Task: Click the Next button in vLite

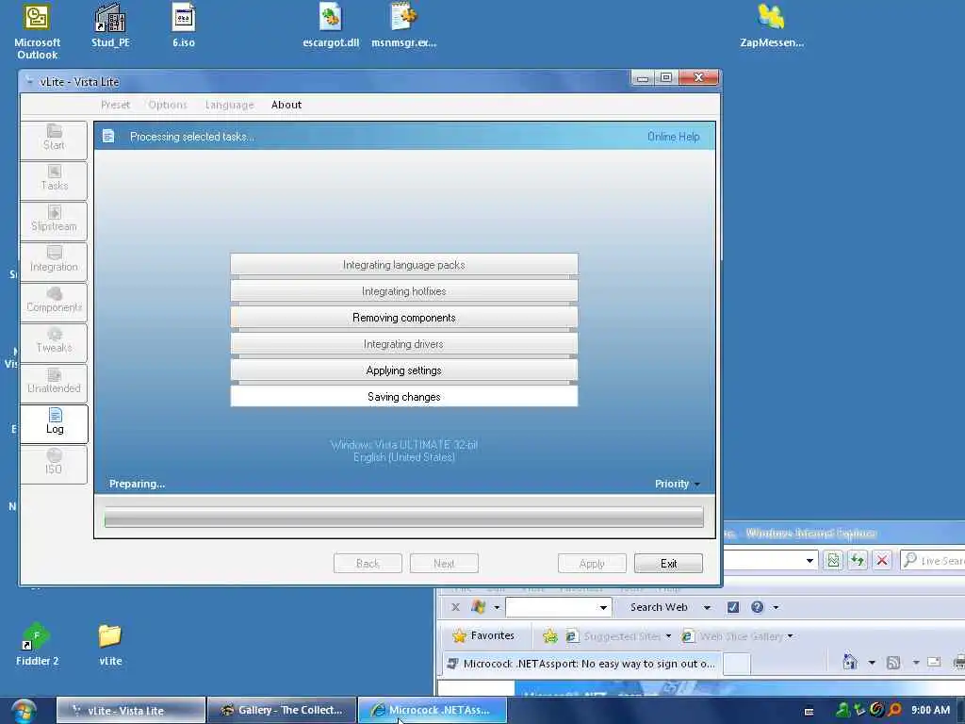Action: point(444,564)
